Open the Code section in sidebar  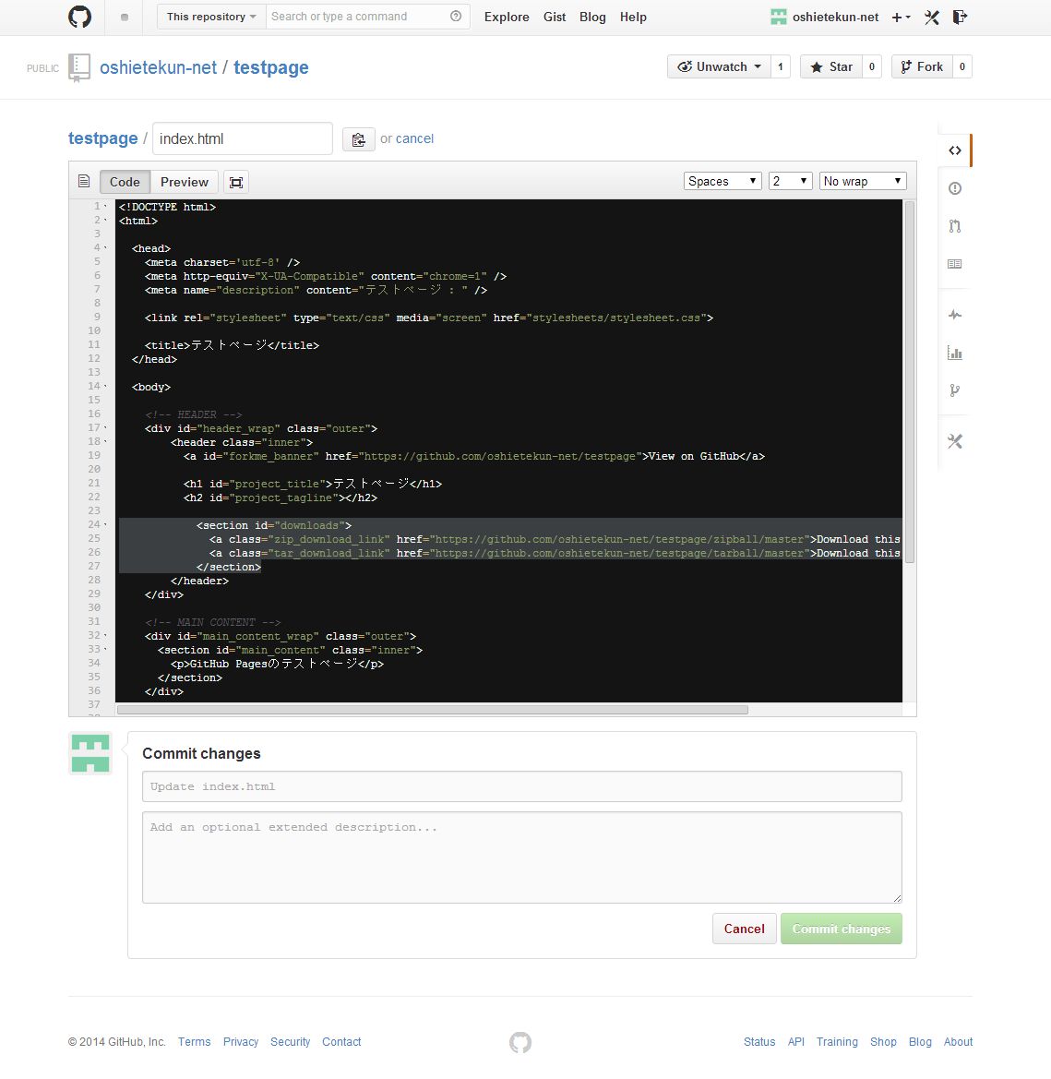[955, 150]
